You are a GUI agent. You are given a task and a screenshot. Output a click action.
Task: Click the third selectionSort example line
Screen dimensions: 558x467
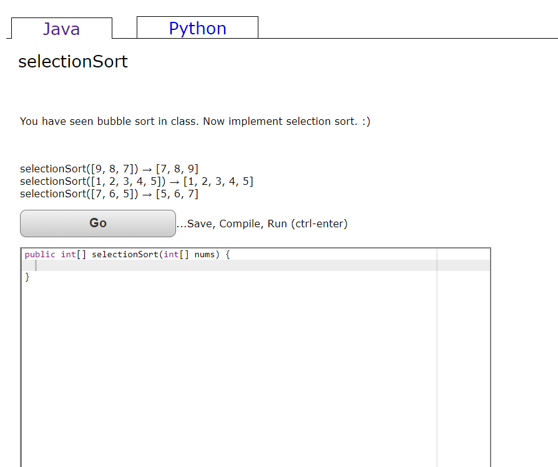point(109,194)
